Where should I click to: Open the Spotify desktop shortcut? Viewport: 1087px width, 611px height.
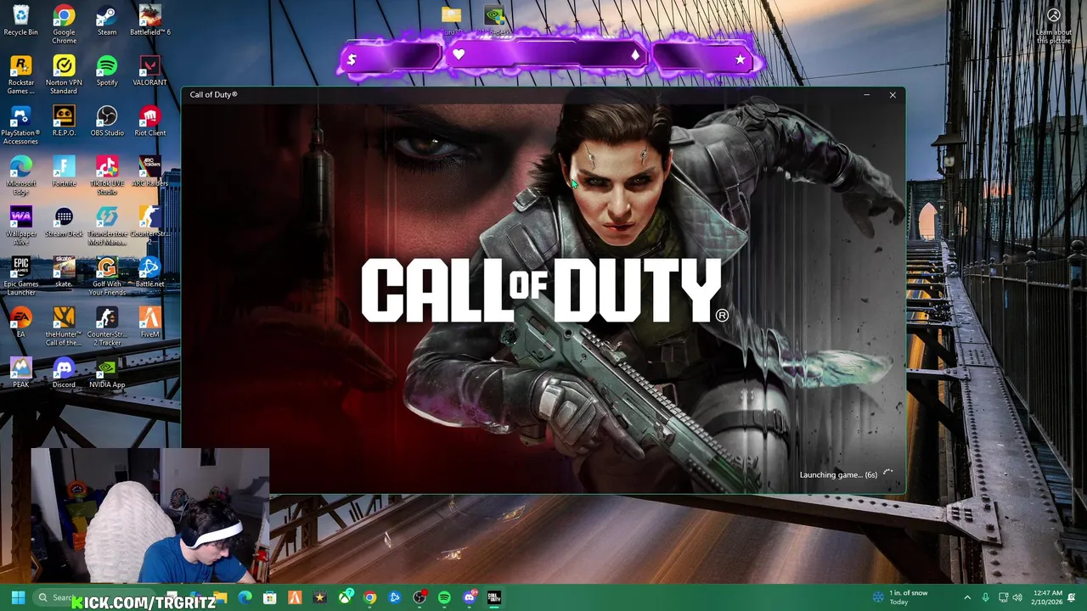107,71
